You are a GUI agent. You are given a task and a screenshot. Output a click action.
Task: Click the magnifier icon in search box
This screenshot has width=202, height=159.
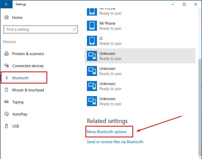[74, 29]
